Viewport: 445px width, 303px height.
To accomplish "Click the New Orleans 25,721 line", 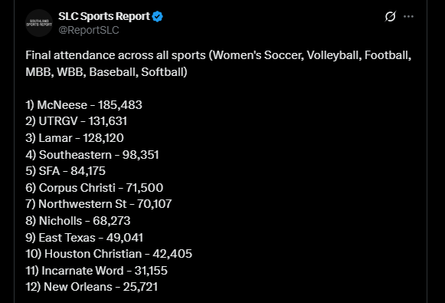I will coord(91,287).
